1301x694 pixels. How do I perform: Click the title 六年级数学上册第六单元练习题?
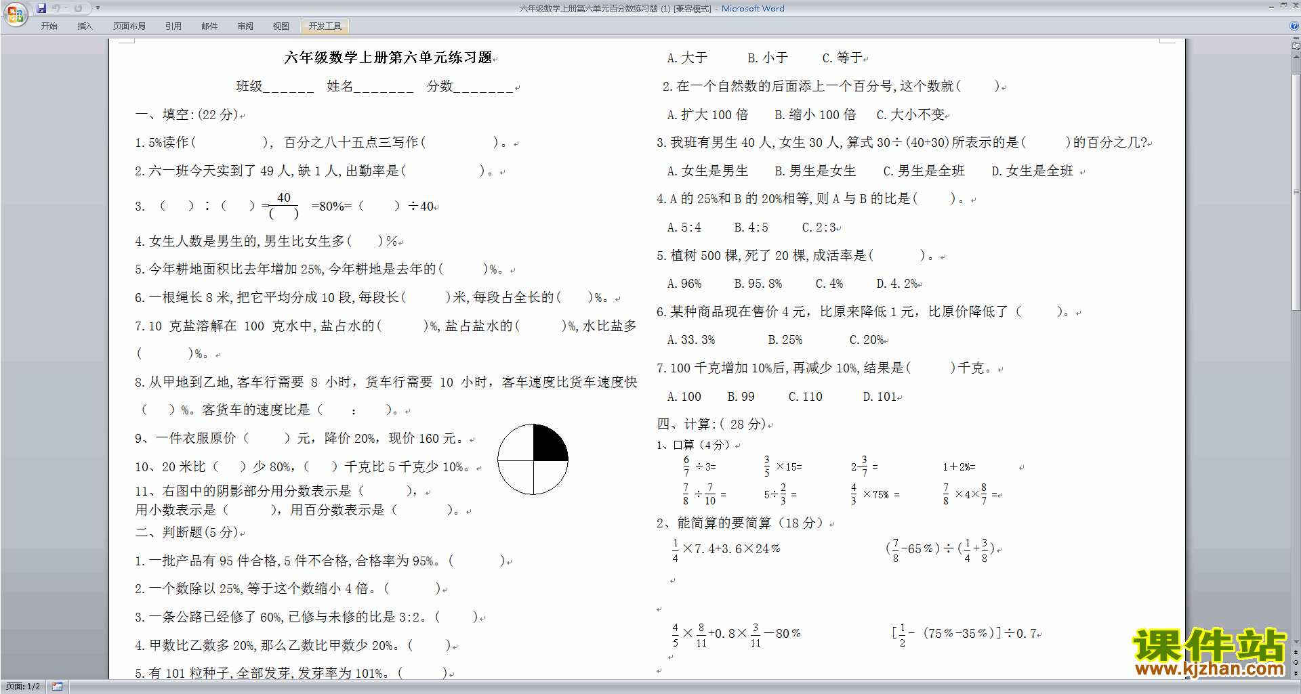pos(388,58)
